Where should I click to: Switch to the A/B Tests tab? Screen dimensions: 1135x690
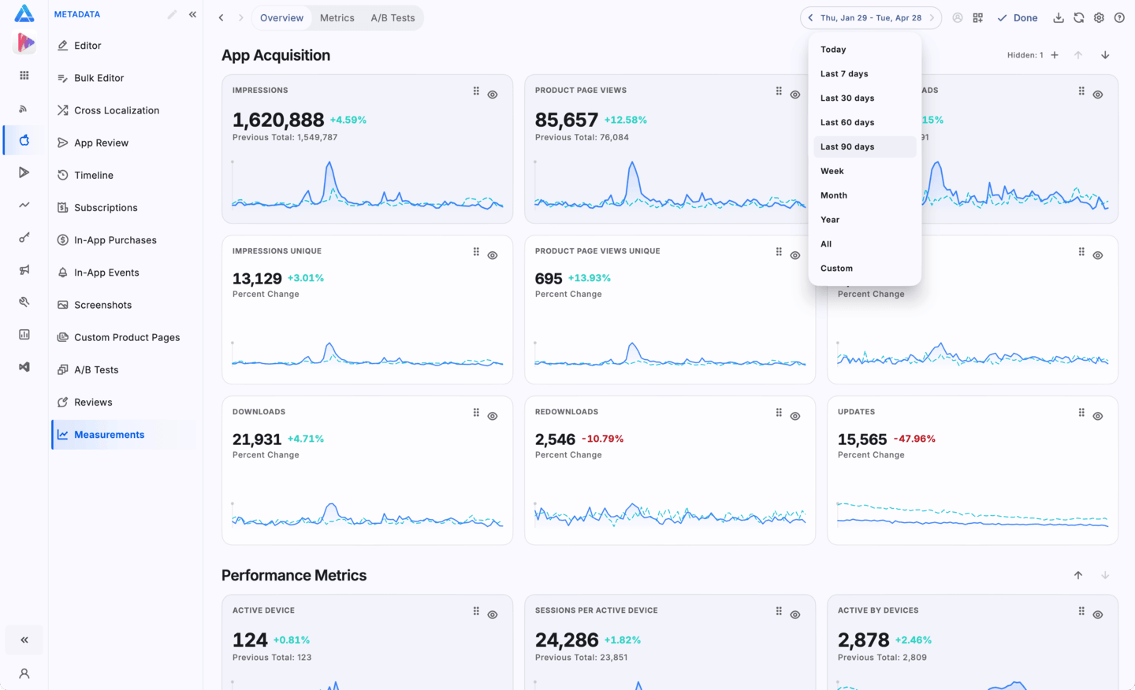(x=393, y=18)
